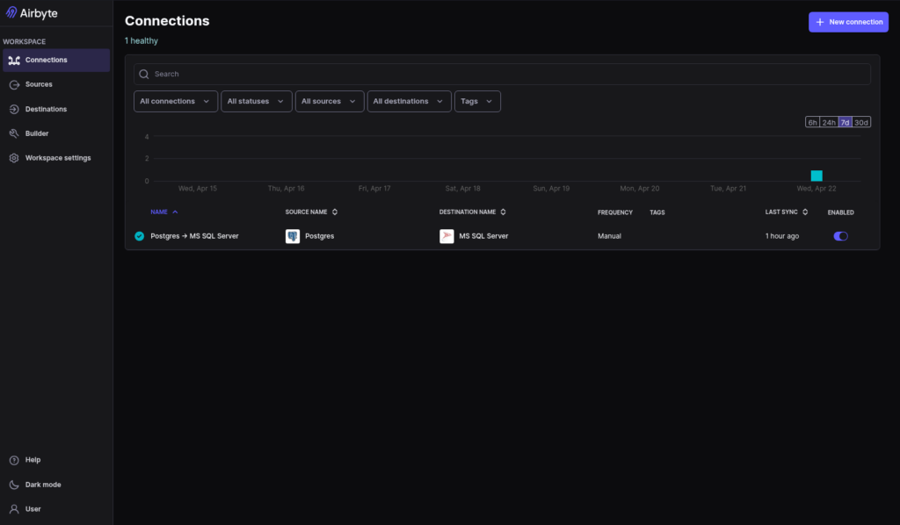Select the 24h time range tab

(828, 122)
